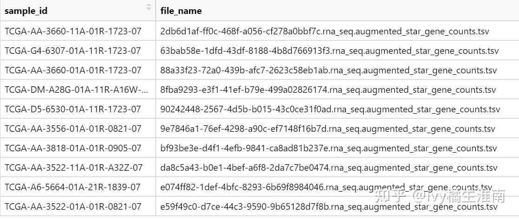The image size is (519, 219).
Task: Select file name starting with 9e7846a1
Action: pyautogui.click(x=328, y=129)
